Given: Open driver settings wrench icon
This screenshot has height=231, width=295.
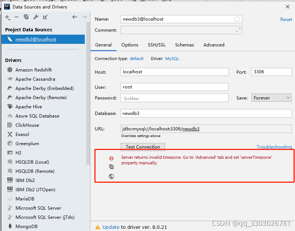Looking at the screenshot, I should pos(36,17).
